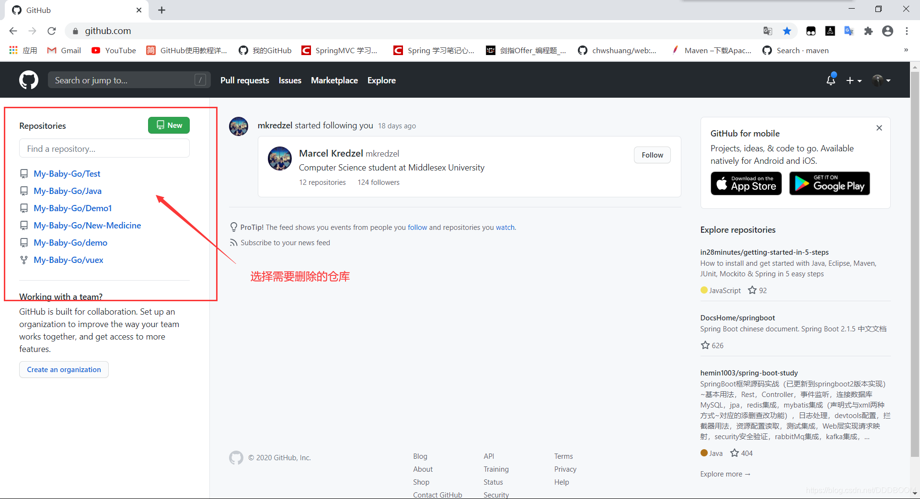The image size is (920, 499).
Task: Open Pull requests in header
Action: pos(245,80)
